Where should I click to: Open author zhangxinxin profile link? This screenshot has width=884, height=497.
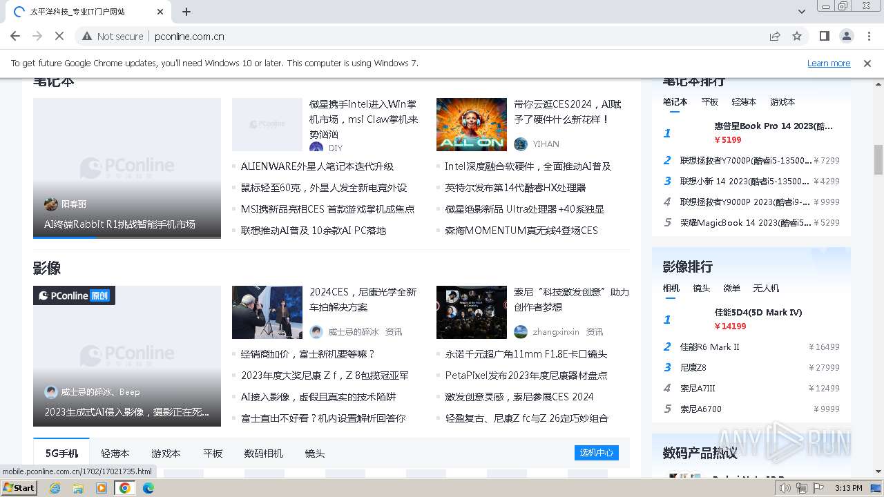556,331
